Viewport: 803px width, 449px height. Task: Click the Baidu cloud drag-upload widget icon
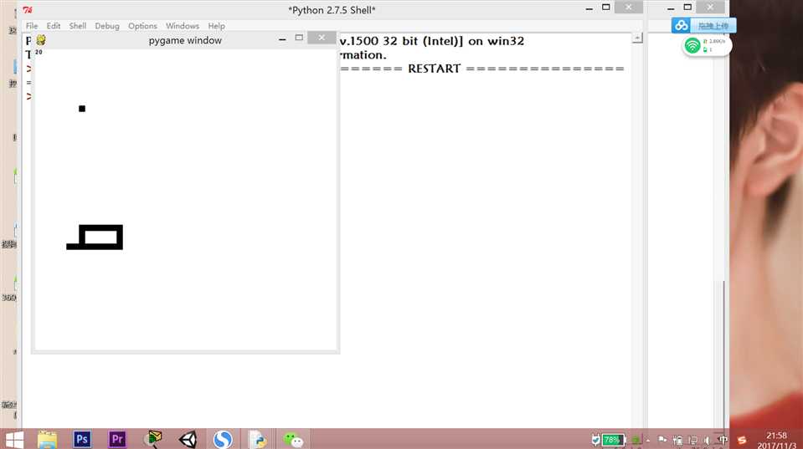pyautogui.click(x=681, y=25)
